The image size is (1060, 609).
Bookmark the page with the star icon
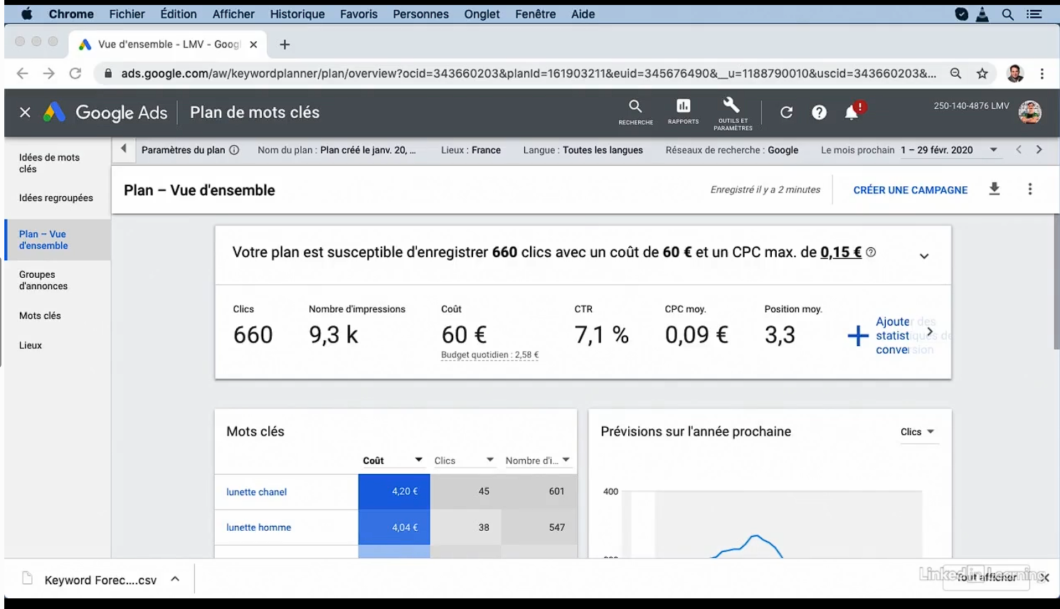982,73
